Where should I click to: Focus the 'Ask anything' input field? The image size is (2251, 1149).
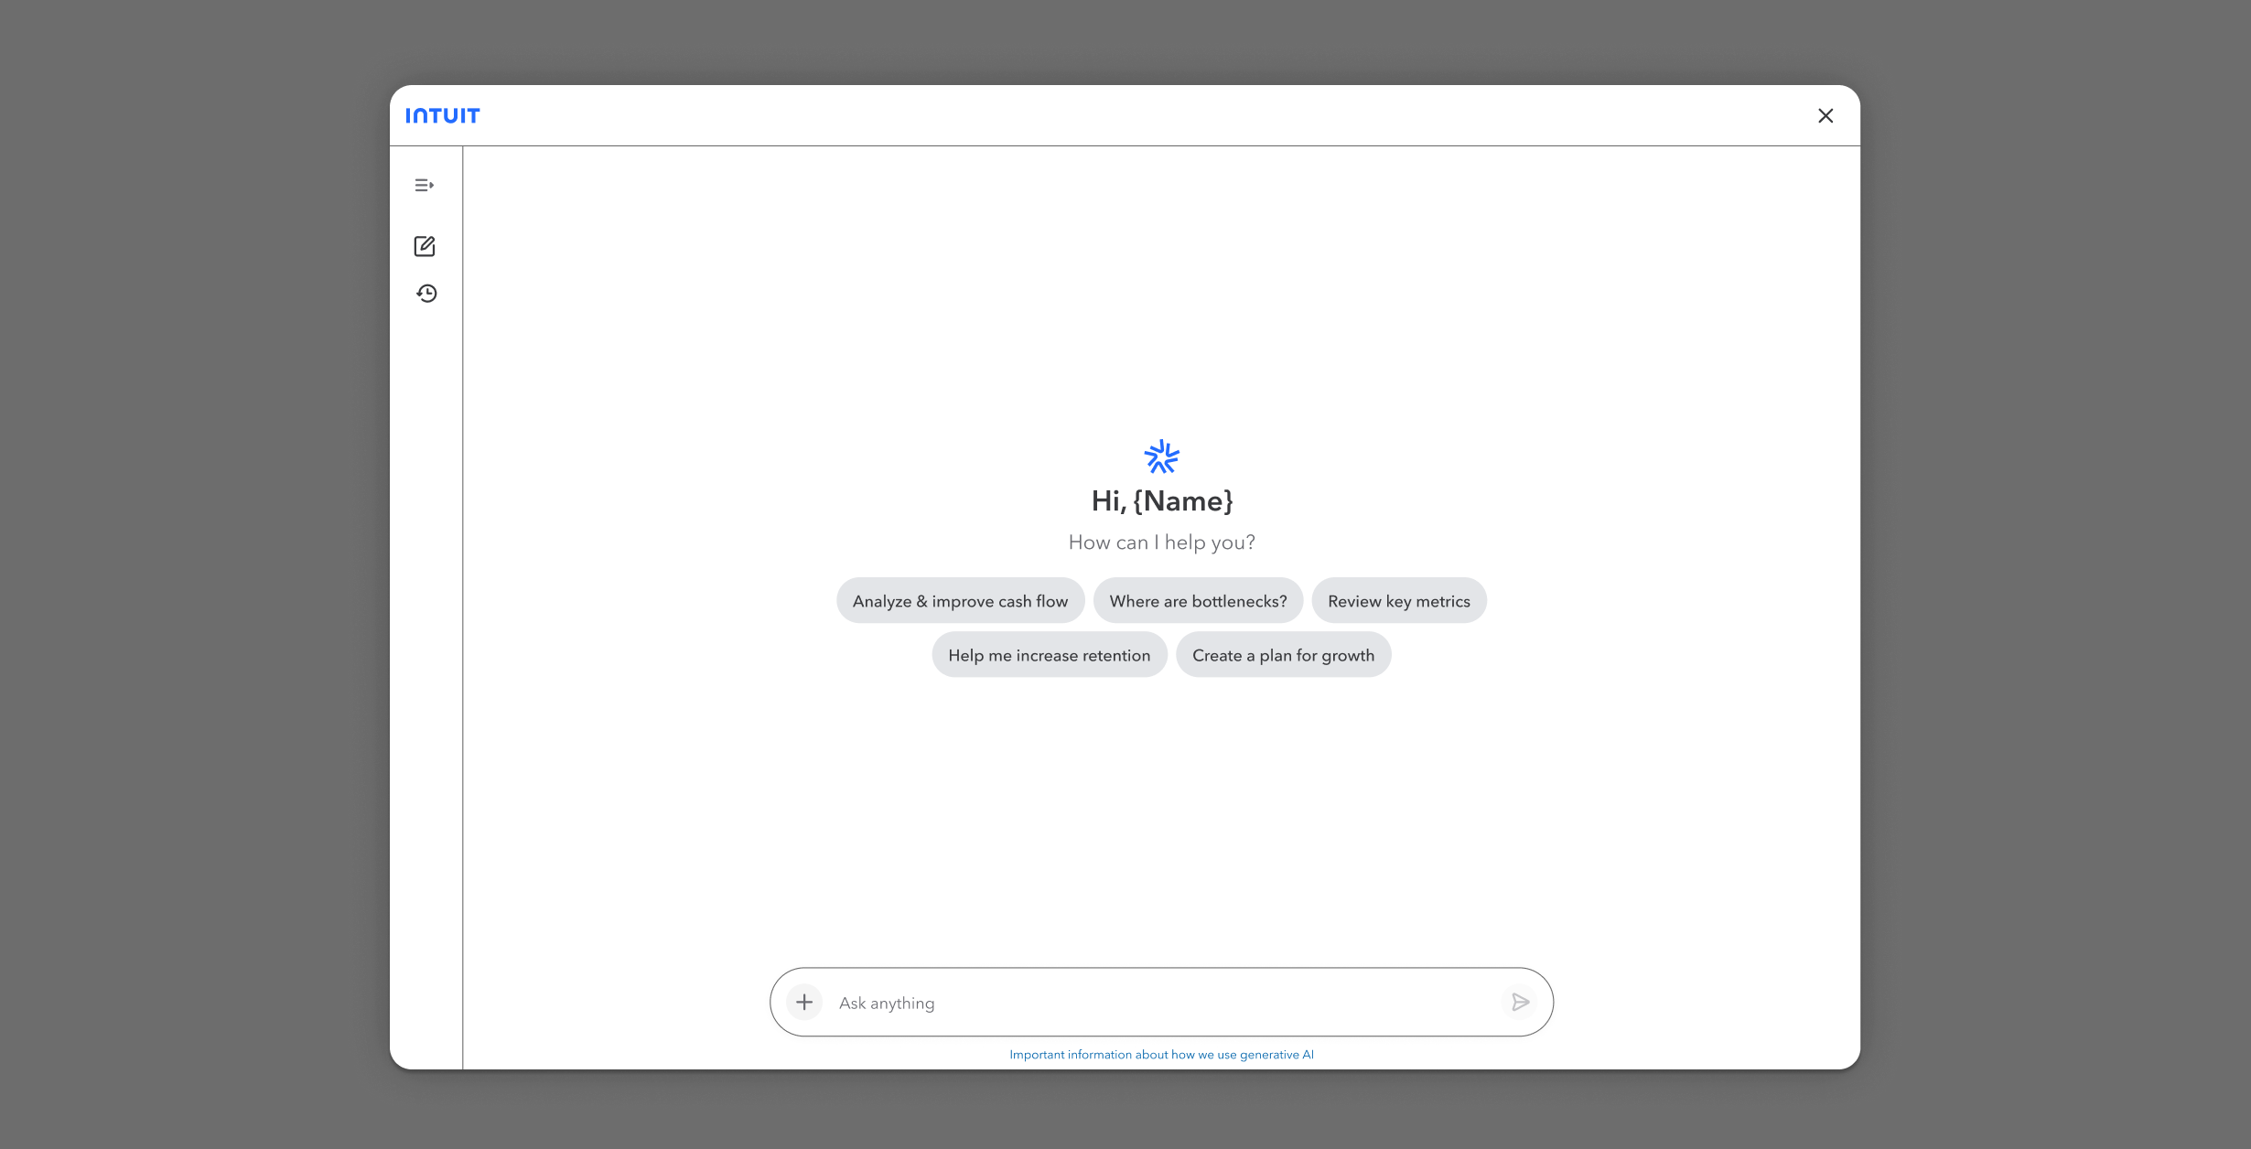point(1162,1003)
